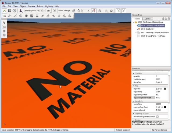This screenshot has height=133, width=172.
Task: Toggle the eye visibility icon in toolbar
Action: click(x=48, y=11)
